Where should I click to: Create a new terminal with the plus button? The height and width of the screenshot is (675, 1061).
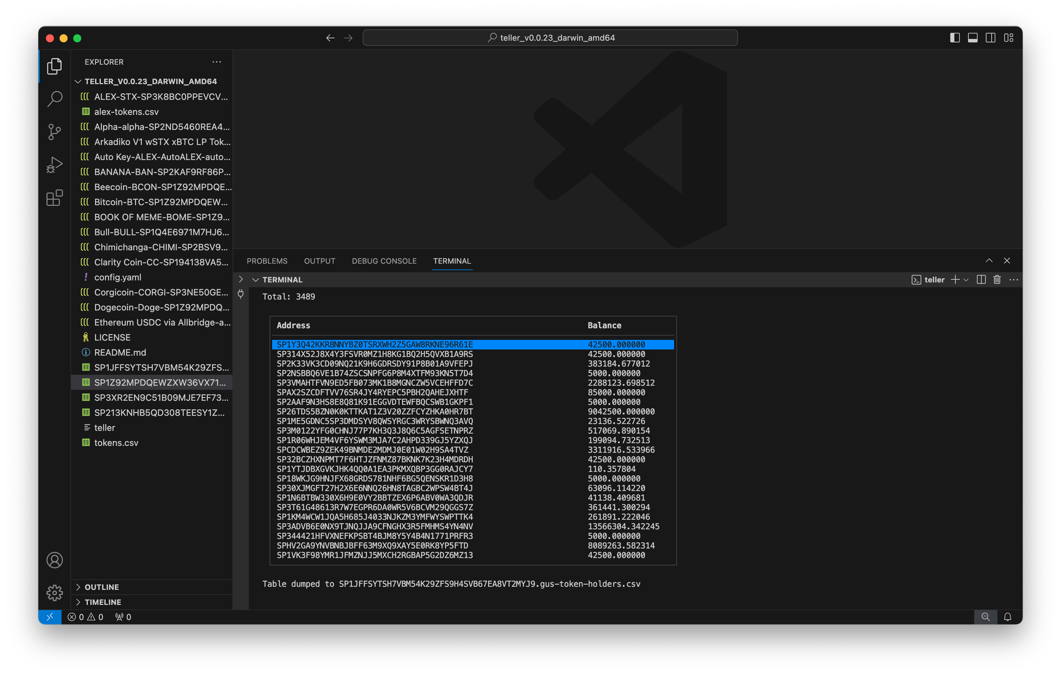click(x=955, y=279)
